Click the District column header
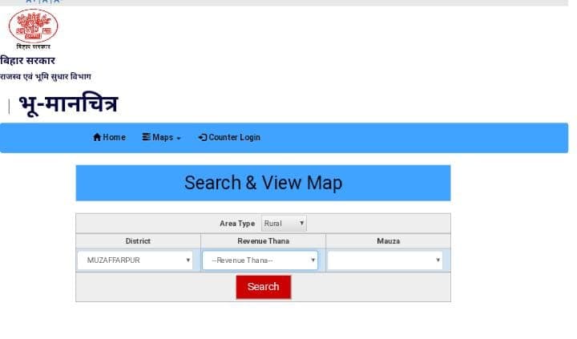This screenshot has width=577, height=339. tap(138, 241)
